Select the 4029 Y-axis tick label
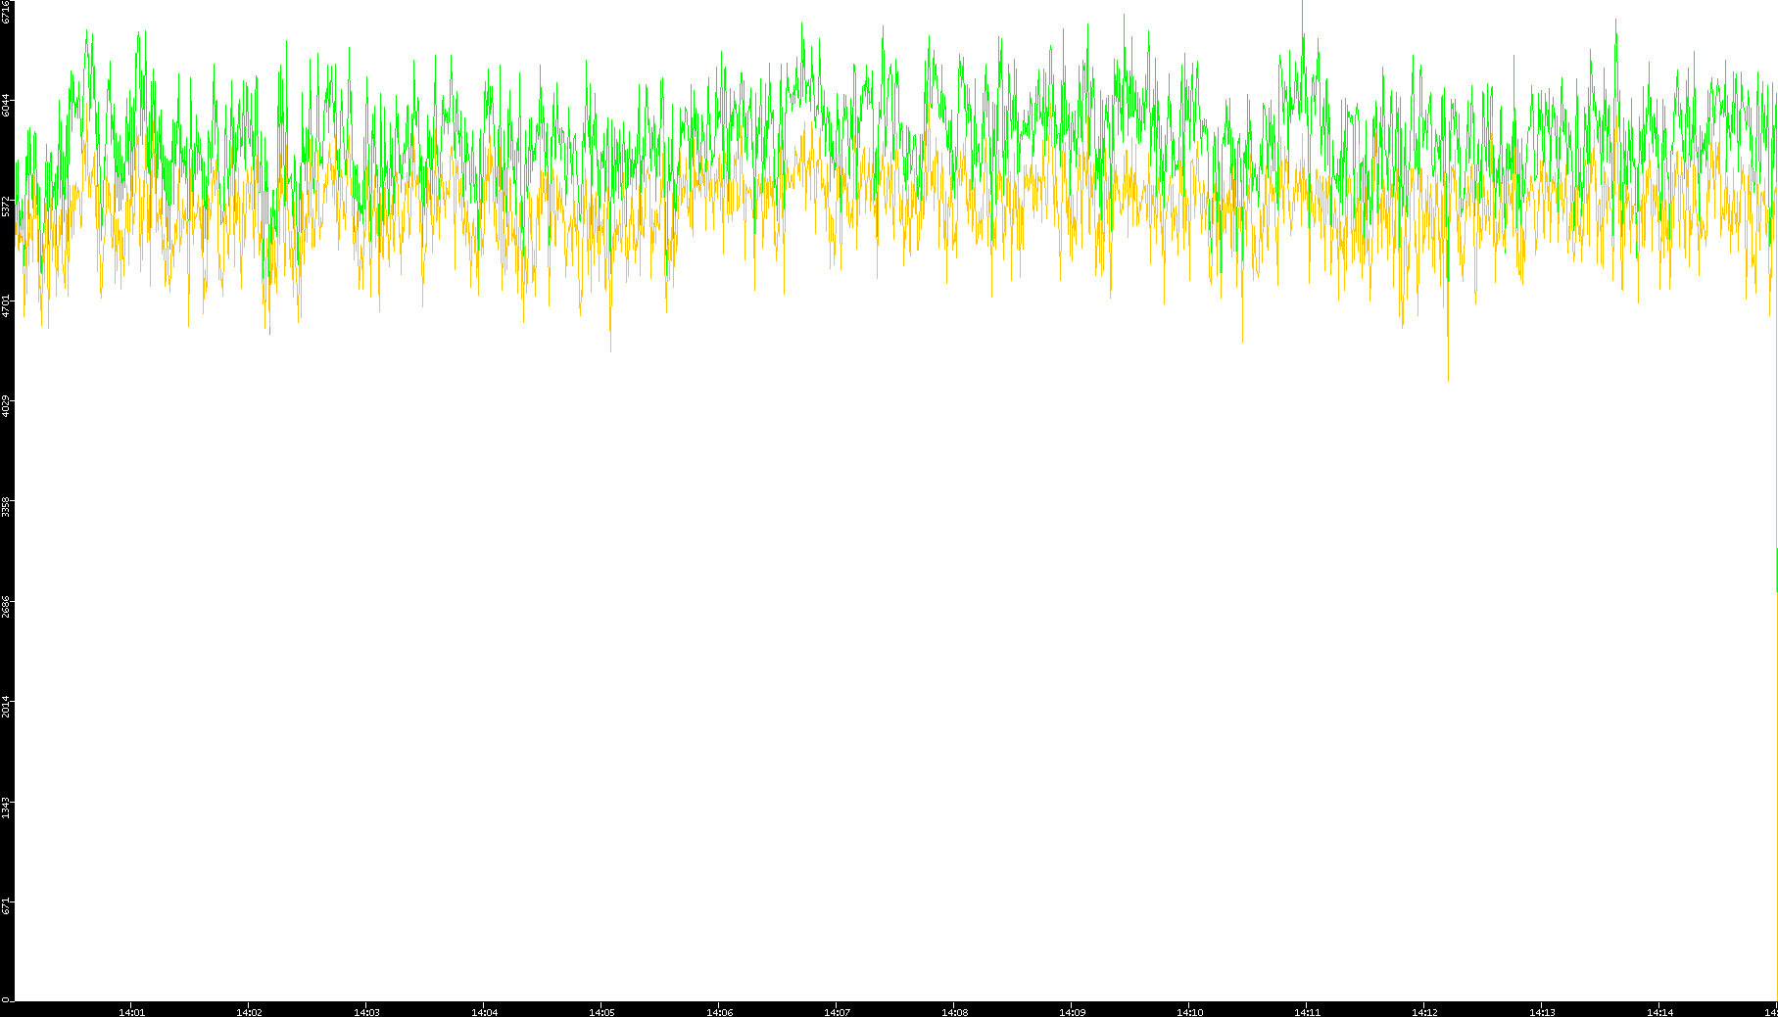 [7, 406]
